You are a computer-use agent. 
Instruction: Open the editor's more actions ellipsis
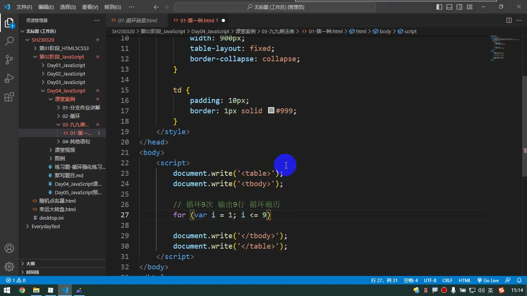(x=519, y=20)
